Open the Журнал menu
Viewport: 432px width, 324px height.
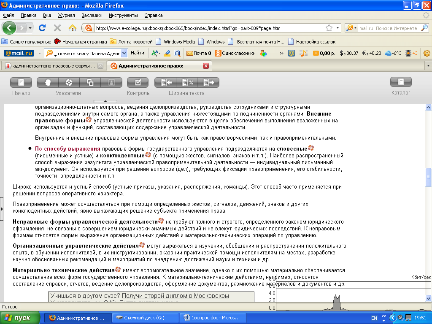coord(66,16)
